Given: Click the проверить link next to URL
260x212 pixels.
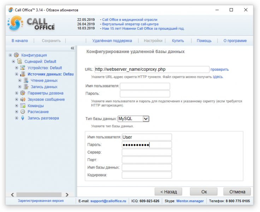Looking at the screenshot, I should 219,69.
